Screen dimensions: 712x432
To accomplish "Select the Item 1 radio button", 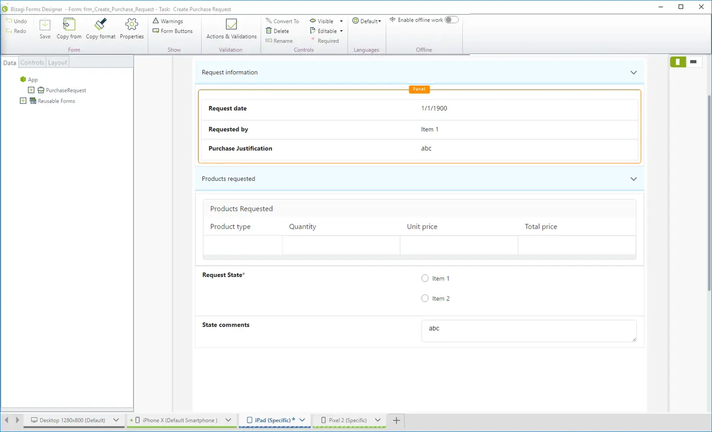I will (425, 279).
